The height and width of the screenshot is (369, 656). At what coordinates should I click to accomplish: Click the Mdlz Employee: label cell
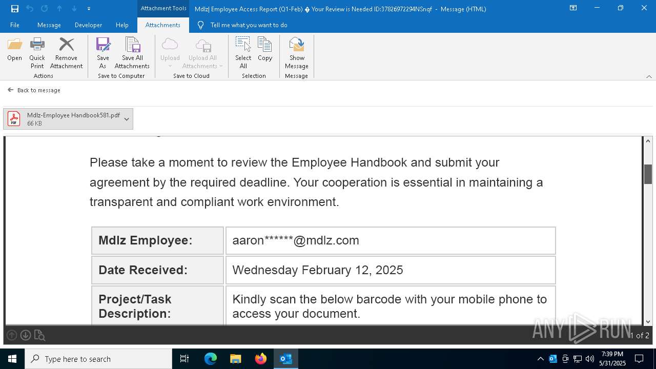157,240
